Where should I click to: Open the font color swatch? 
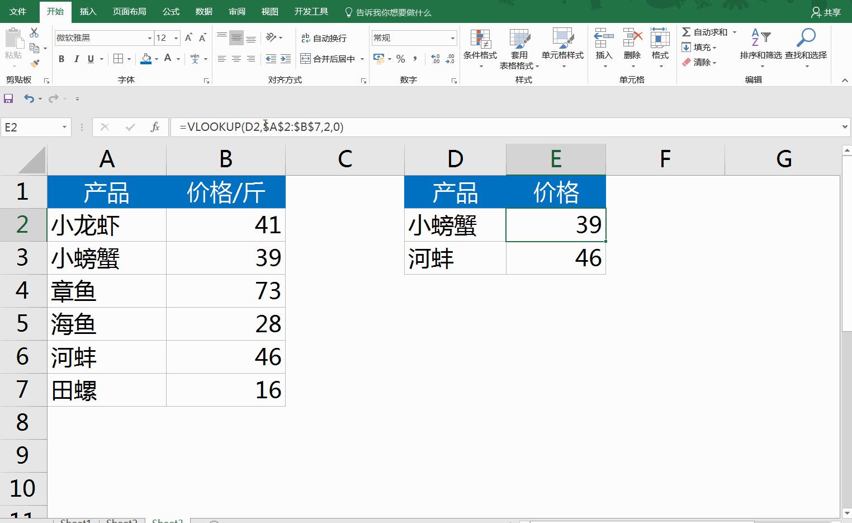(x=167, y=58)
